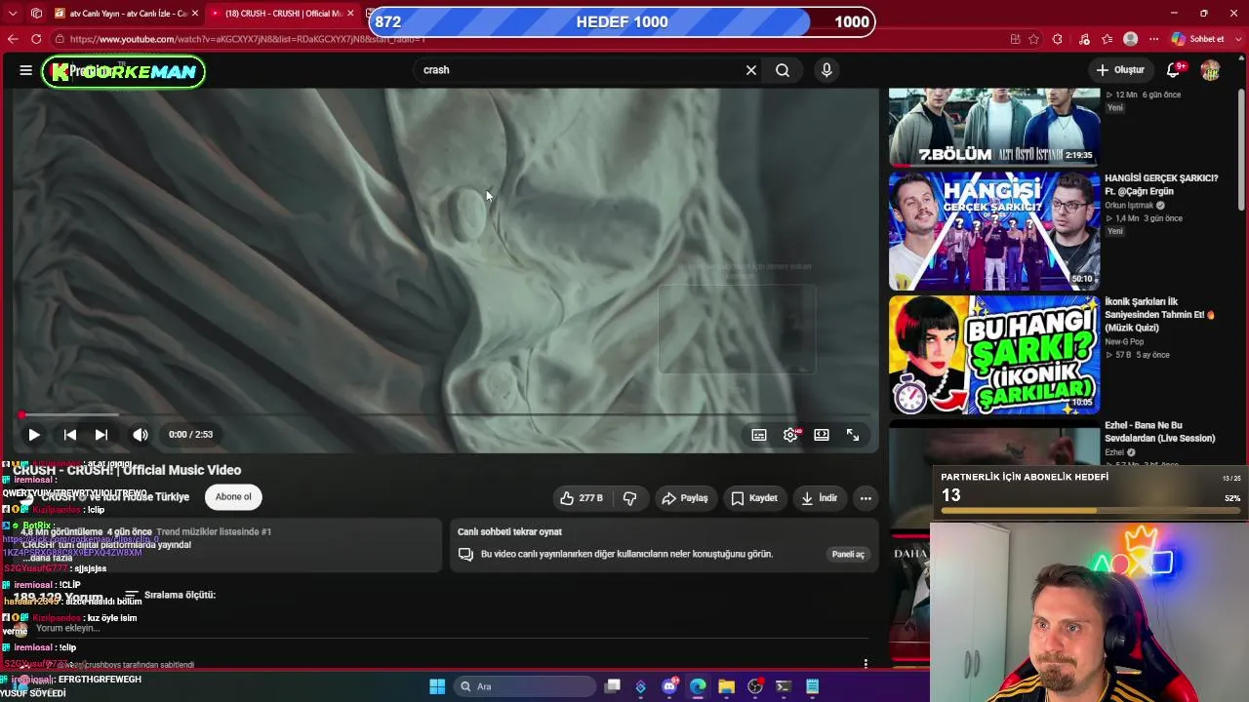Switch player to theater mode
The image size is (1249, 702).
point(822,435)
